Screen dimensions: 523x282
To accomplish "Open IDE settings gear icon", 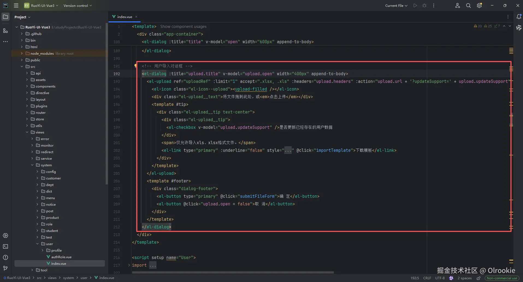I will point(479,5).
